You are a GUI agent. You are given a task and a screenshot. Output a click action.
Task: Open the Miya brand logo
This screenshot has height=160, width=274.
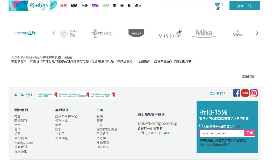click(x=237, y=34)
